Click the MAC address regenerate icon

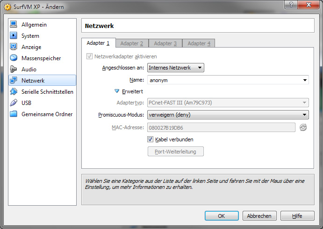tap(303, 127)
